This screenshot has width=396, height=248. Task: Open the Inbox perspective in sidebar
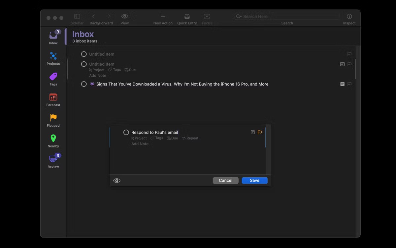[x=53, y=37]
